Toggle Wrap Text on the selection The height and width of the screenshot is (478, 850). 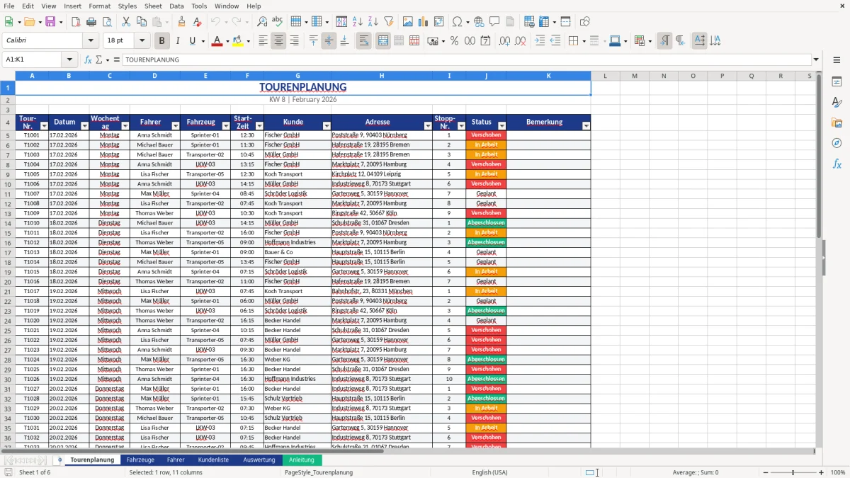(x=363, y=40)
